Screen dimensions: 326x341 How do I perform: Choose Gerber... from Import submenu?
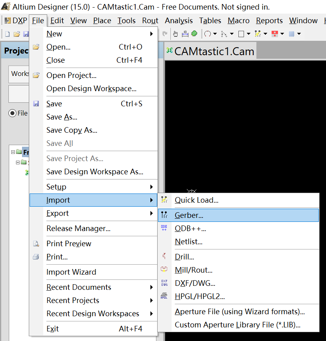click(238, 215)
